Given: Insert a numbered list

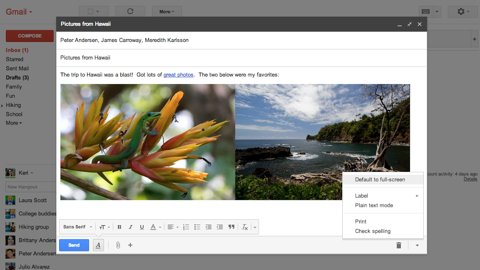Looking at the screenshot, I should pyautogui.click(x=186, y=227).
